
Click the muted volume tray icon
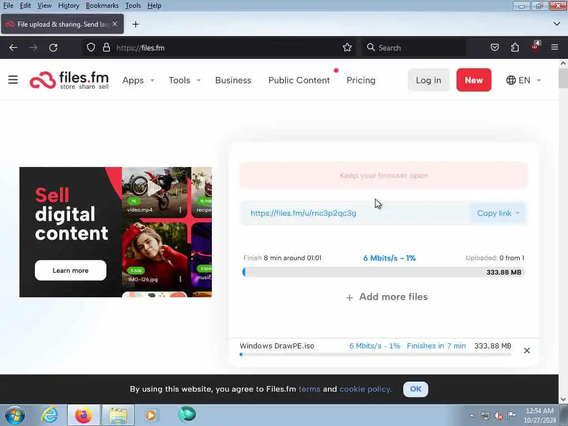tap(499, 416)
